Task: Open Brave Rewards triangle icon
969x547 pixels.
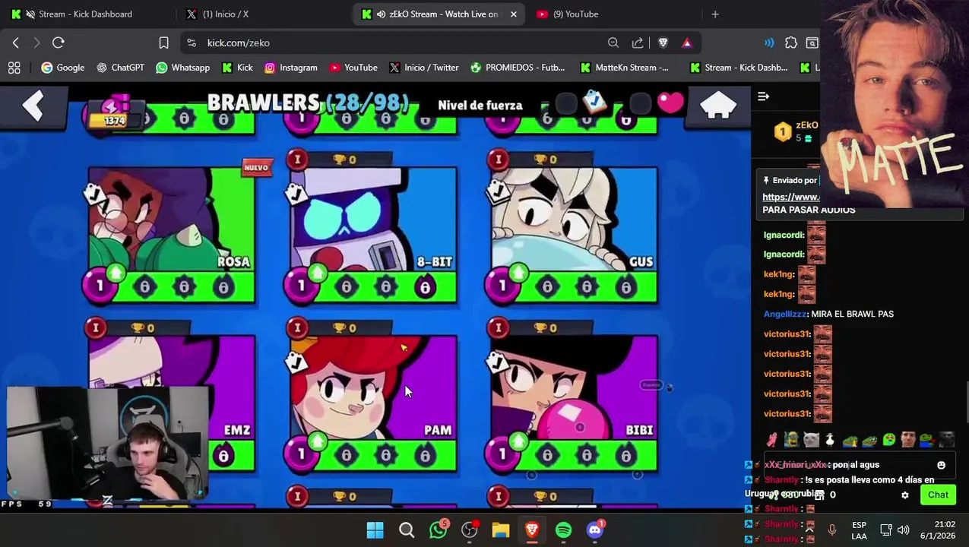Action: [687, 43]
